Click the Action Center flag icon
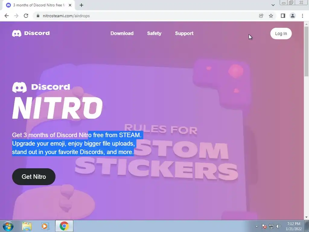 264,226
